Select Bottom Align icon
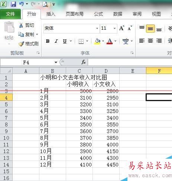The width and height of the screenshot is (172, 181). pos(159,29)
